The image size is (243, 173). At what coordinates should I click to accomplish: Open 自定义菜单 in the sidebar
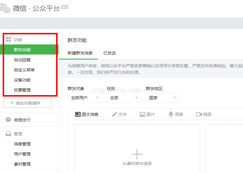24,70
